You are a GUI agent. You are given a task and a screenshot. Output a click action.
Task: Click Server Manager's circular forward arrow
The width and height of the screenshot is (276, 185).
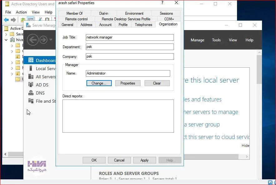(x=43, y=40)
